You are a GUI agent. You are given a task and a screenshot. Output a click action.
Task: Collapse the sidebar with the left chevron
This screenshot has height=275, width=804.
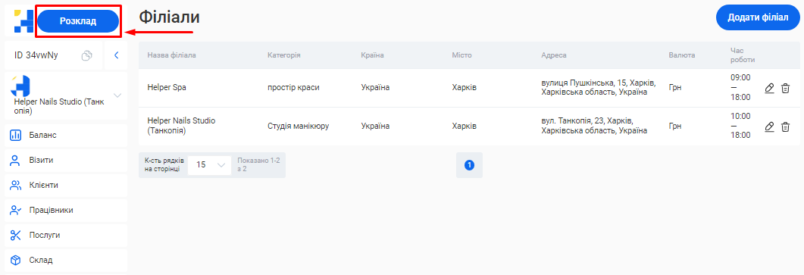[117, 55]
